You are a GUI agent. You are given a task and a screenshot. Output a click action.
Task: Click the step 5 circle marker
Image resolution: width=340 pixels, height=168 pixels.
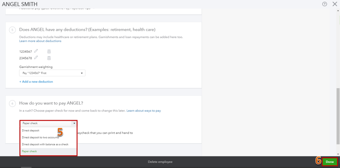coord(12,30)
